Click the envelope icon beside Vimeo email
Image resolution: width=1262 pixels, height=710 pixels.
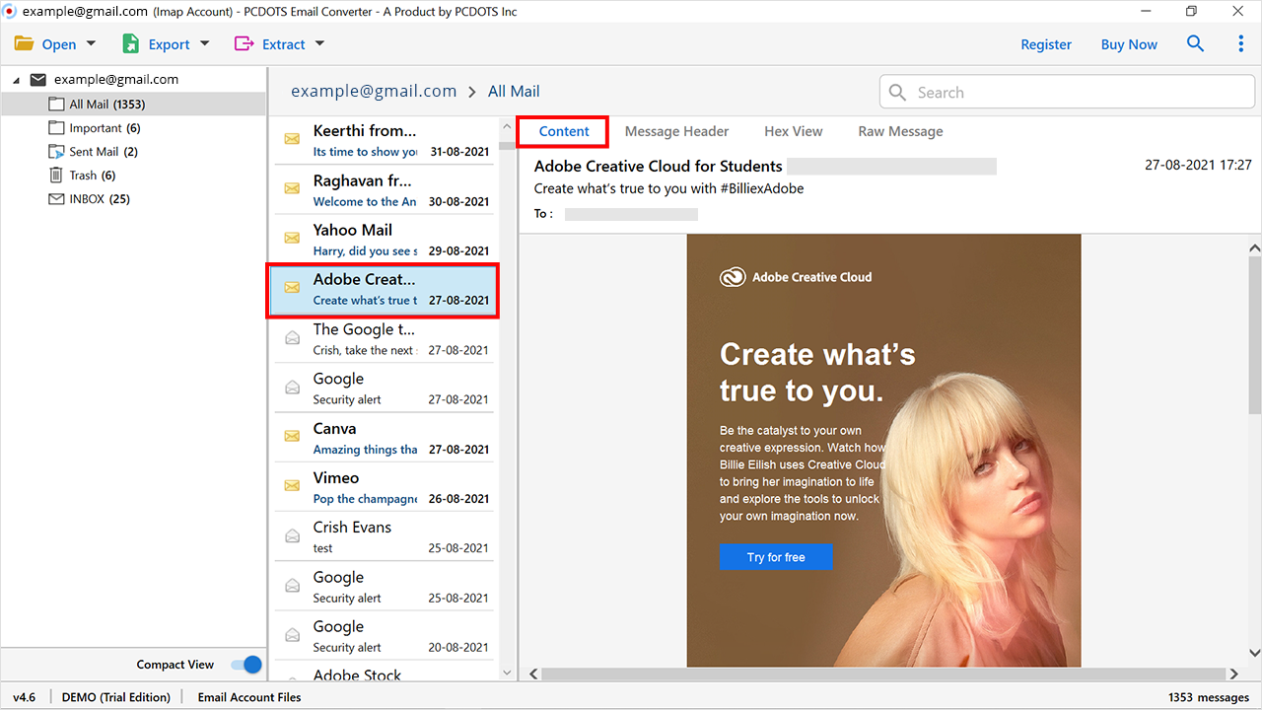click(x=292, y=485)
